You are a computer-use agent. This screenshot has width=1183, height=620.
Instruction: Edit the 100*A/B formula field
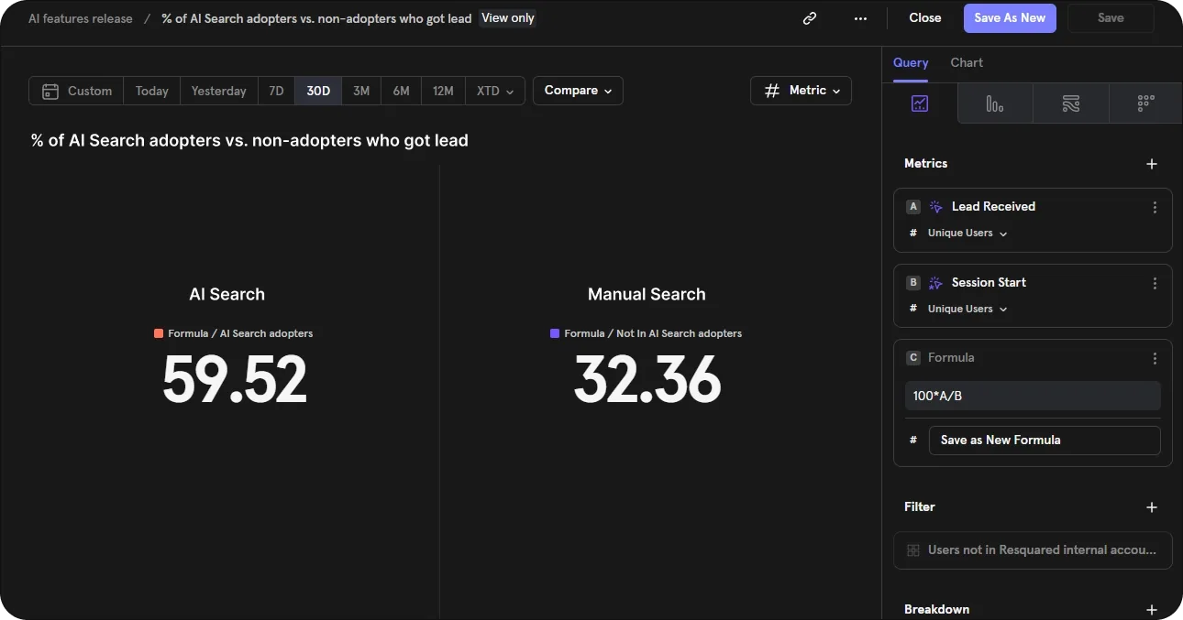tap(1033, 397)
